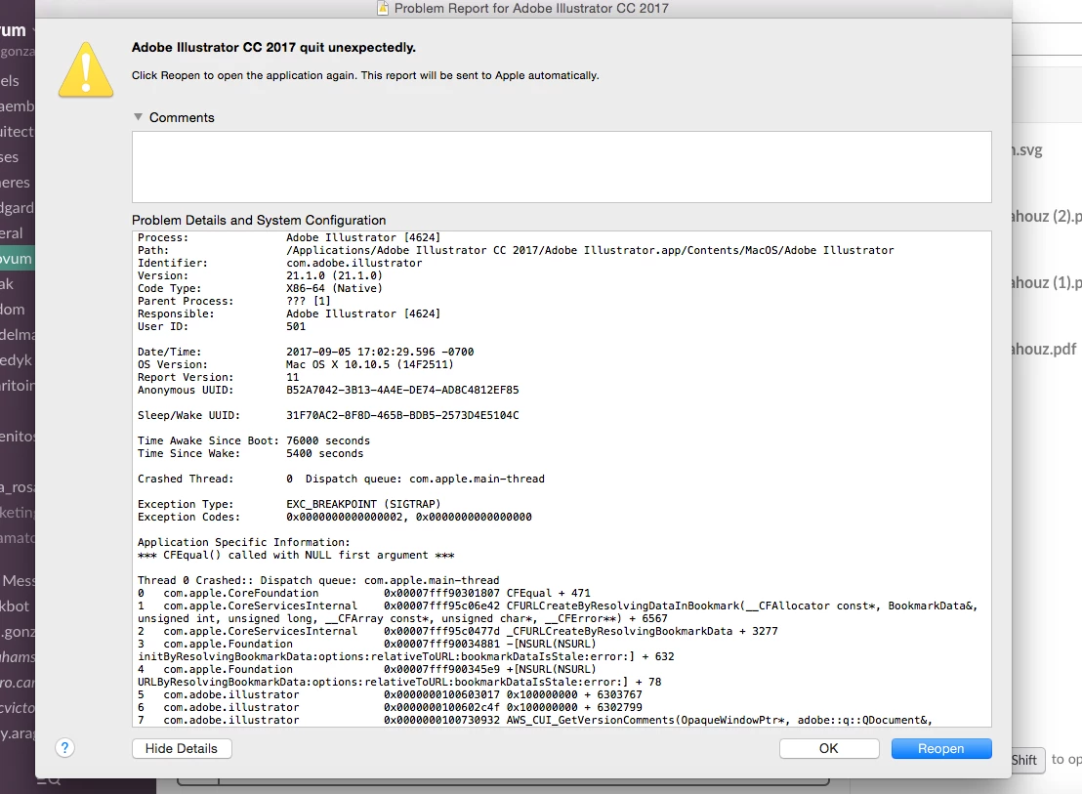Screen dimensions: 1082x794
Task: Click the User ID value '501'
Action: (296, 326)
